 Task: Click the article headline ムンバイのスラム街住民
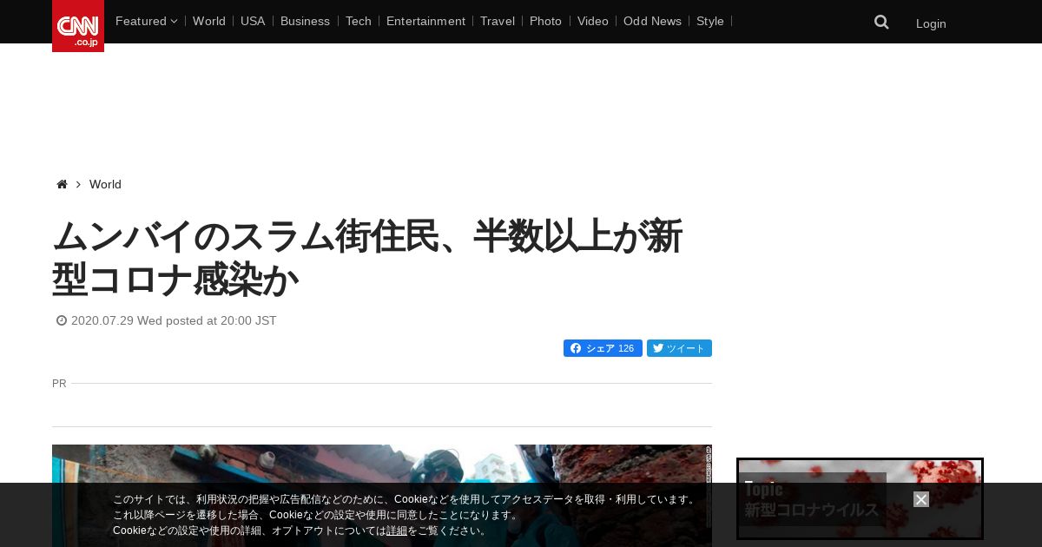[367, 258]
